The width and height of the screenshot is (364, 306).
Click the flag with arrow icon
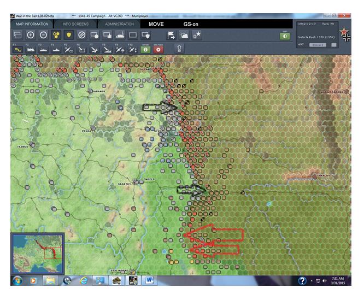point(171,35)
